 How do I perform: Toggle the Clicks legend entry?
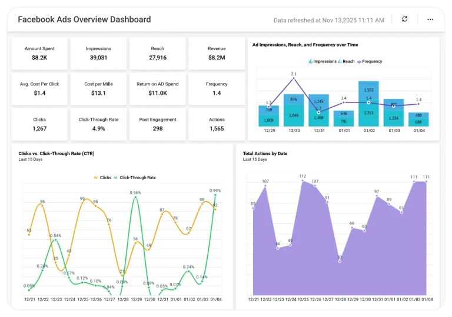pyautogui.click(x=102, y=177)
